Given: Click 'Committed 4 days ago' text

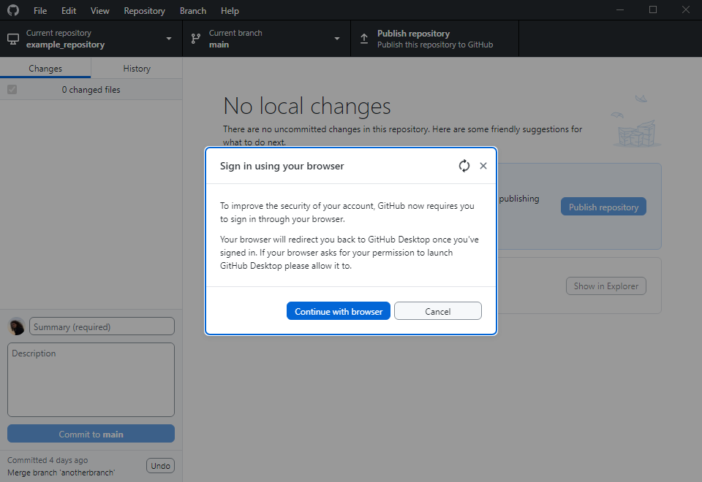Looking at the screenshot, I should [x=48, y=460].
